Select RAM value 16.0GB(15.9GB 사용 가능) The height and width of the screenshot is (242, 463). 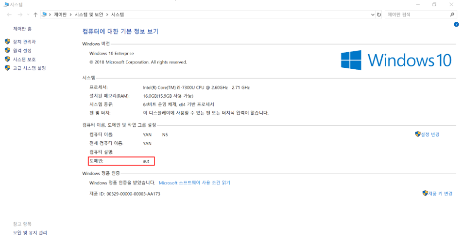168,96
